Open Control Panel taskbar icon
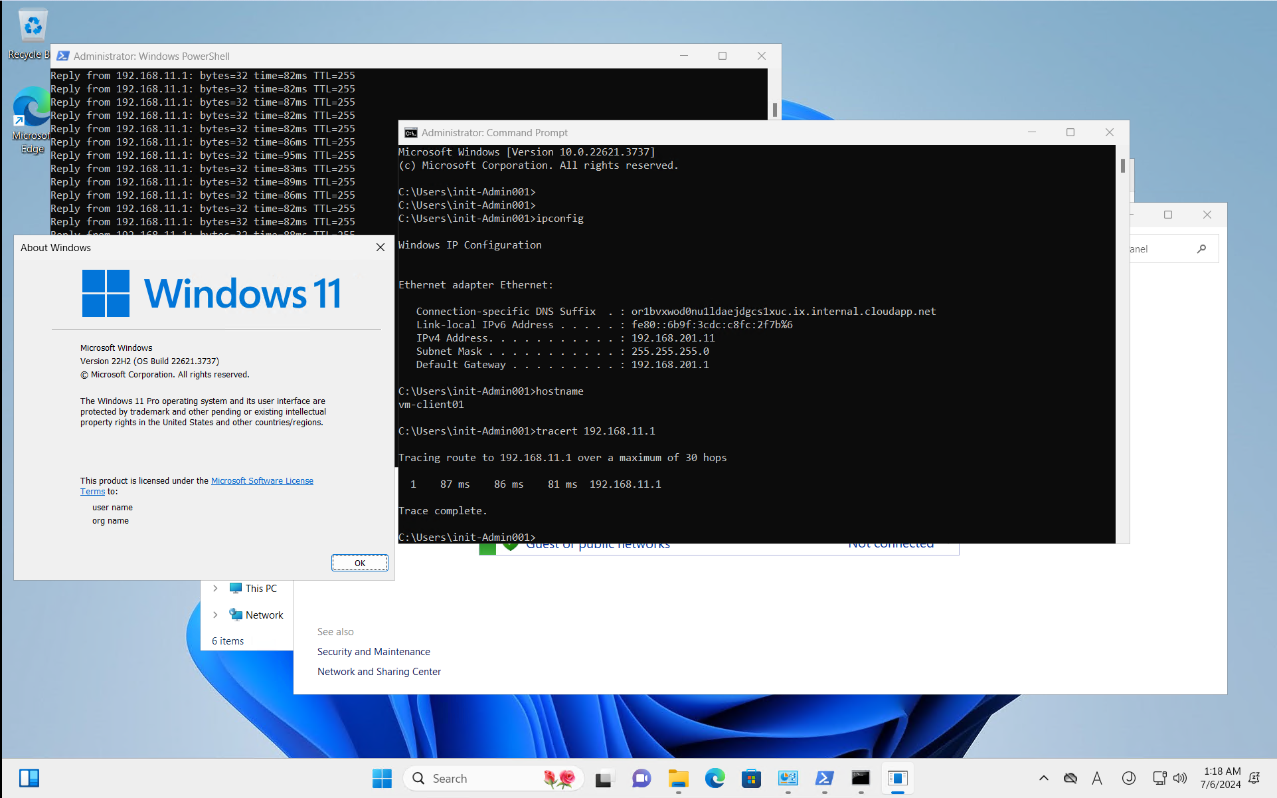Viewport: 1277px width, 798px height. click(788, 778)
